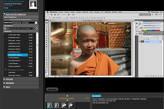Click the INFA-DESIGN FABRO Killian name link
Image resolution: width=164 pixels, height=109 pixels.
click(14, 1)
